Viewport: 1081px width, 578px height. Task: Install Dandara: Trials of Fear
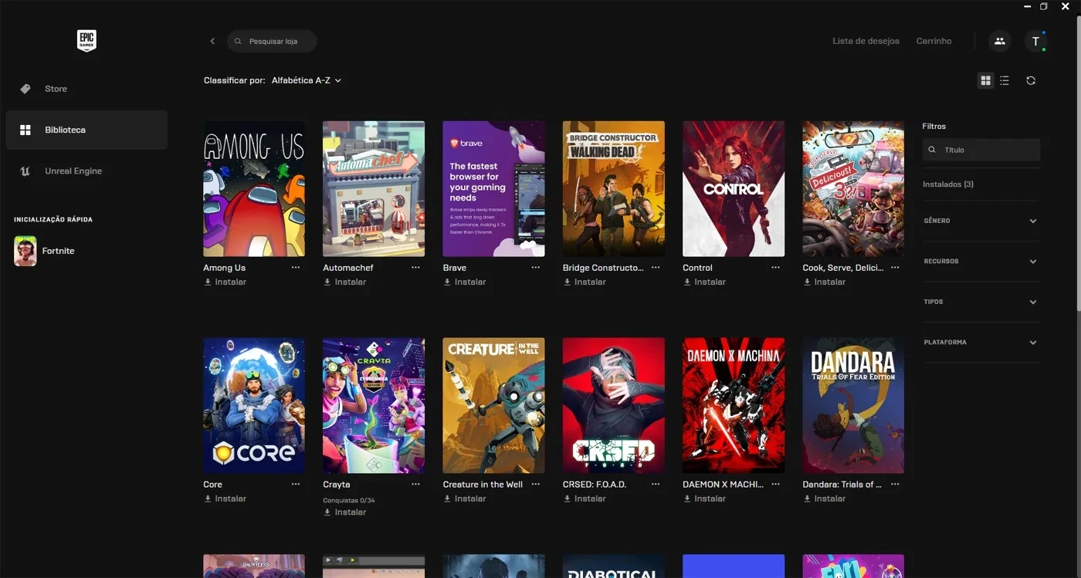click(824, 499)
